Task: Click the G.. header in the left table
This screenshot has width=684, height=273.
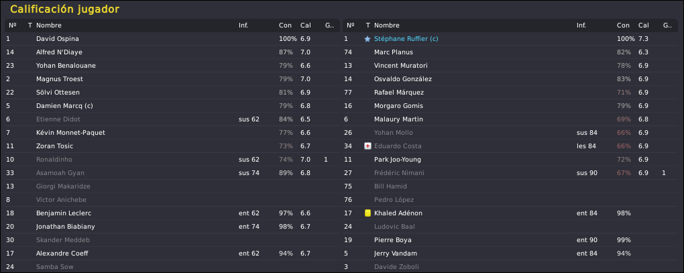Action: [329, 25]
